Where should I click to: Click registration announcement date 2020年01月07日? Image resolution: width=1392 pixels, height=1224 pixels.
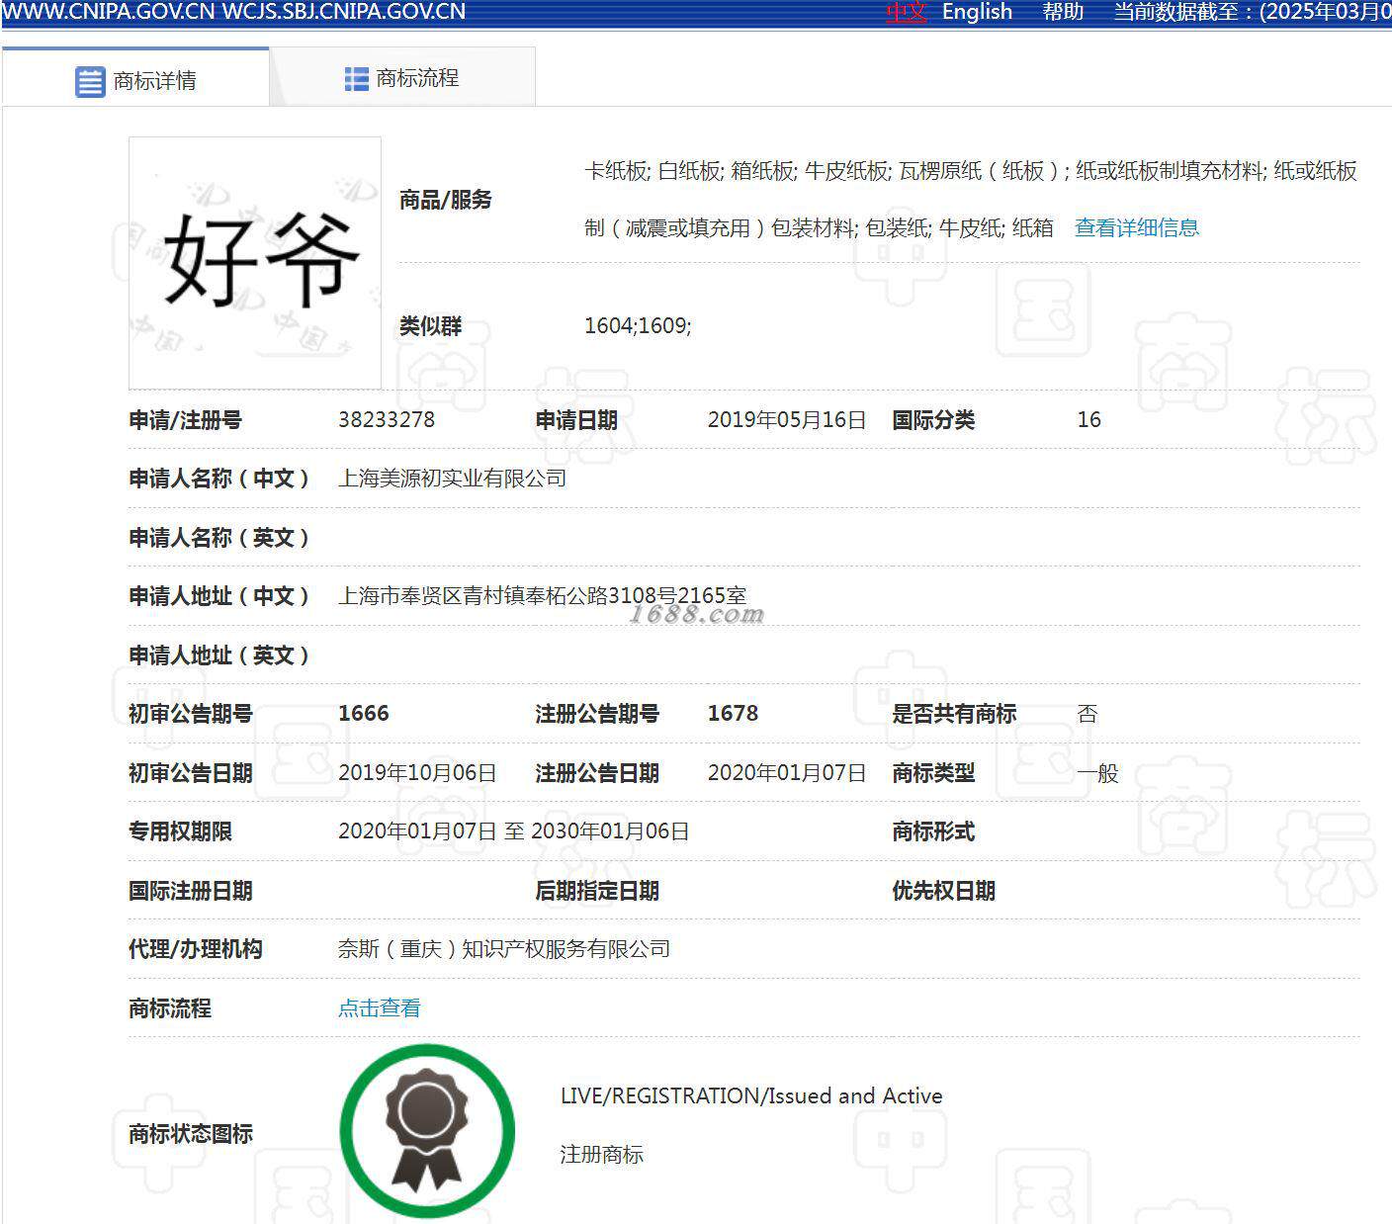point(787,772)
